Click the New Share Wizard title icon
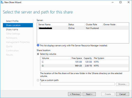The image size is (132, 98). (x=2, y=2)
